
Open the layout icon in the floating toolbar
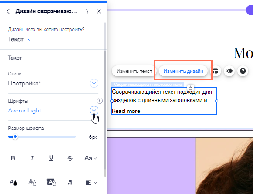tap(216, 71)
